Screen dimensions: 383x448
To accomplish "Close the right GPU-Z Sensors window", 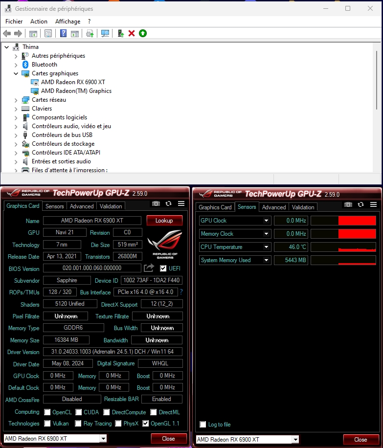I will point(360,439).
